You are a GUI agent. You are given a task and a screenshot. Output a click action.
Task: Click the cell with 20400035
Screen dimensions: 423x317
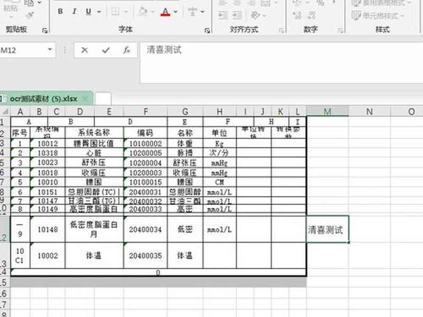145,256
